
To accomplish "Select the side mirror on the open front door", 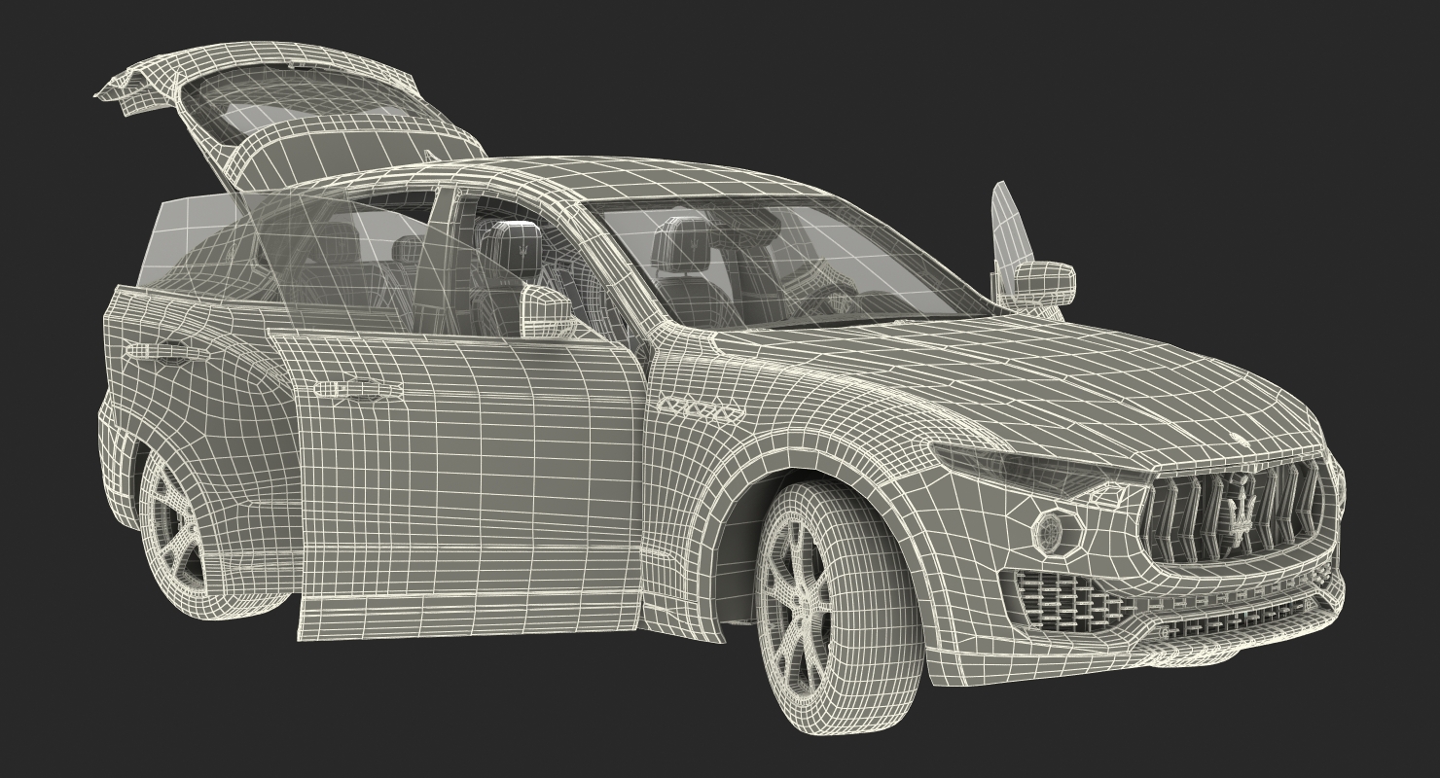I will 548,310.
